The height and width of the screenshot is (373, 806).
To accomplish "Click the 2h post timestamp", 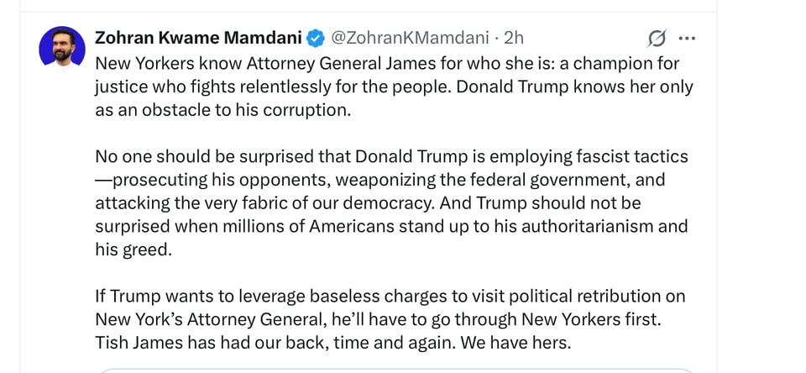I will coord(514,38).
